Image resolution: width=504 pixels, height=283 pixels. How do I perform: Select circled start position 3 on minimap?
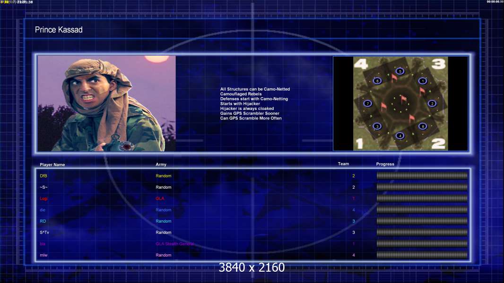(x=377, y=126)
